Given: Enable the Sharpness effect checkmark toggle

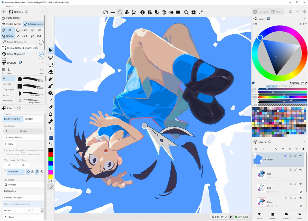Looking at the screenshot, I should click(x=37, y=171).
